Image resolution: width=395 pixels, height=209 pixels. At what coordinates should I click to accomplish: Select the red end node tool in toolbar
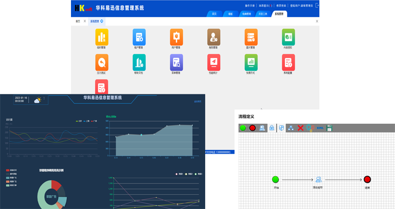[x=253, y=128]
